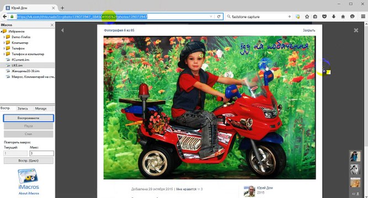
Task: Go back with the browser back arrow
Action: [5, 16]
